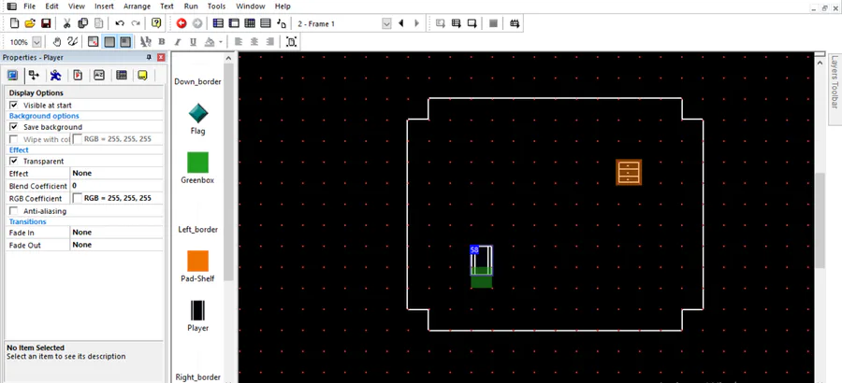Set the Fade In transition value
Viewport: 842px width, 383px height.
coord(117,233)
